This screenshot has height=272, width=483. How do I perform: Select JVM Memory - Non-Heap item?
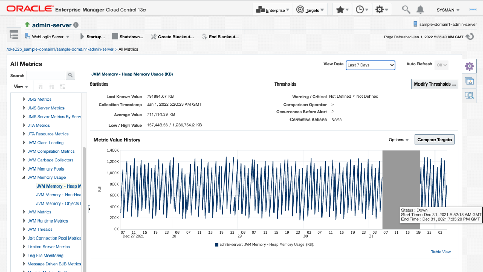58,195
